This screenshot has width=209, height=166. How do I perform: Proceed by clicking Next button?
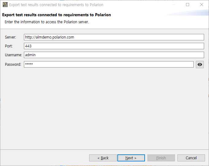(131, 158)
